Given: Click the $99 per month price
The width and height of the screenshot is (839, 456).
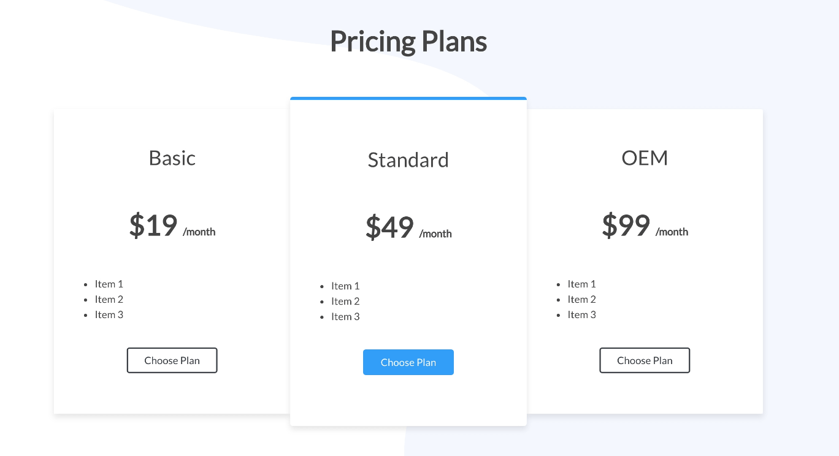Looking at the screenshot, I should [x=645, y=227].
